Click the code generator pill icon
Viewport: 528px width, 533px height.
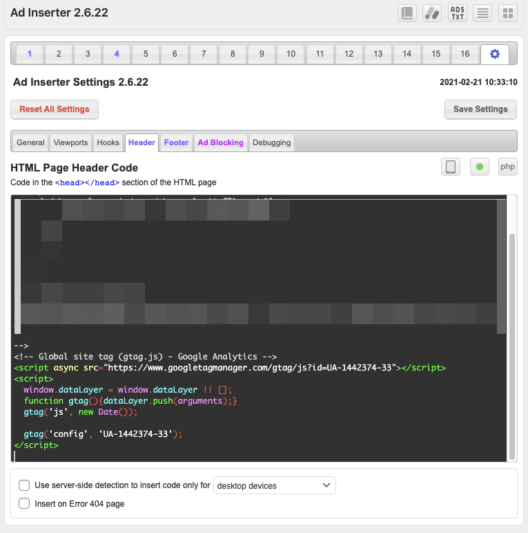[x=432, y=13]
